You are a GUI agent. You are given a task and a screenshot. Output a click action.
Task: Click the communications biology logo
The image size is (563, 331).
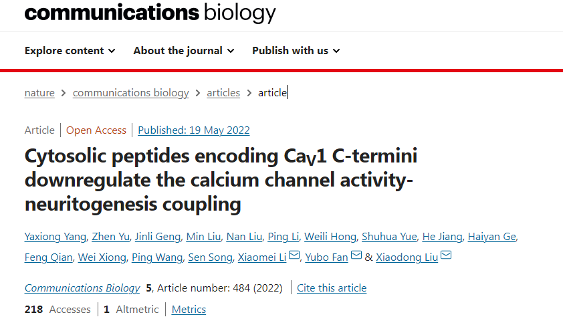[x=150, y=12]
